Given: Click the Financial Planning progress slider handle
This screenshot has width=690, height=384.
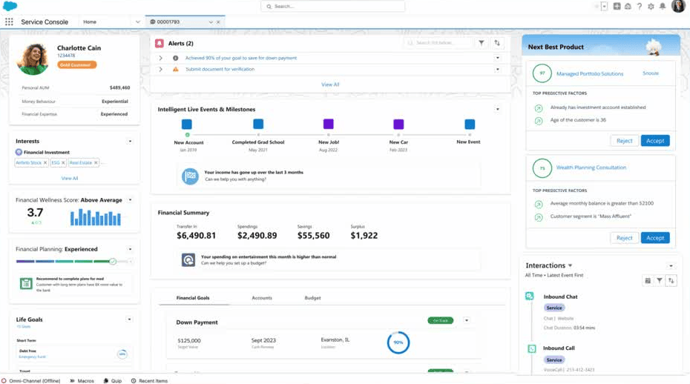Looking at the screenshot, I should [113, 261].
